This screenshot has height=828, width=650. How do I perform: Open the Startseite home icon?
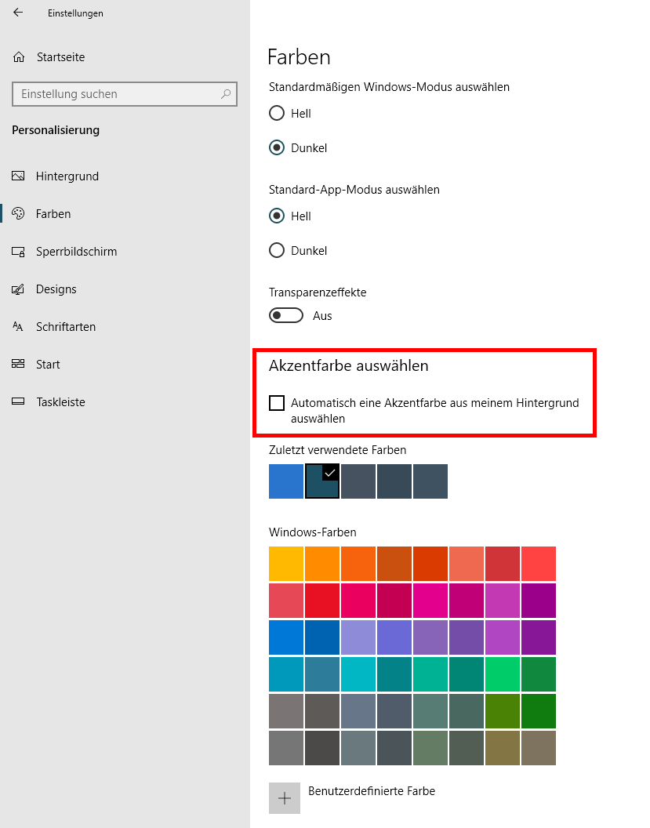[19, 57]
